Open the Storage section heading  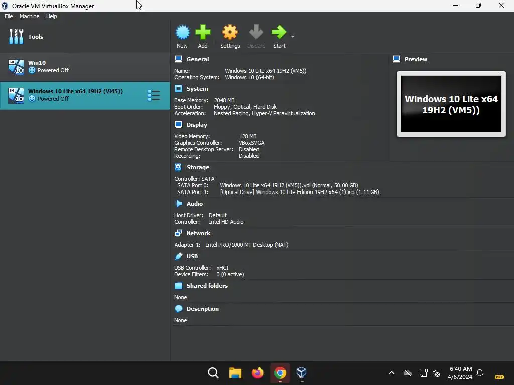[x=198, y=167]
